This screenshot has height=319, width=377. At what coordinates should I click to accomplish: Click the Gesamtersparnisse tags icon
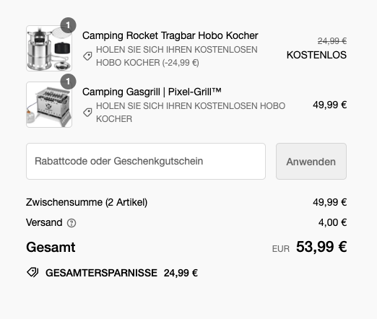[x=32, y=273]
